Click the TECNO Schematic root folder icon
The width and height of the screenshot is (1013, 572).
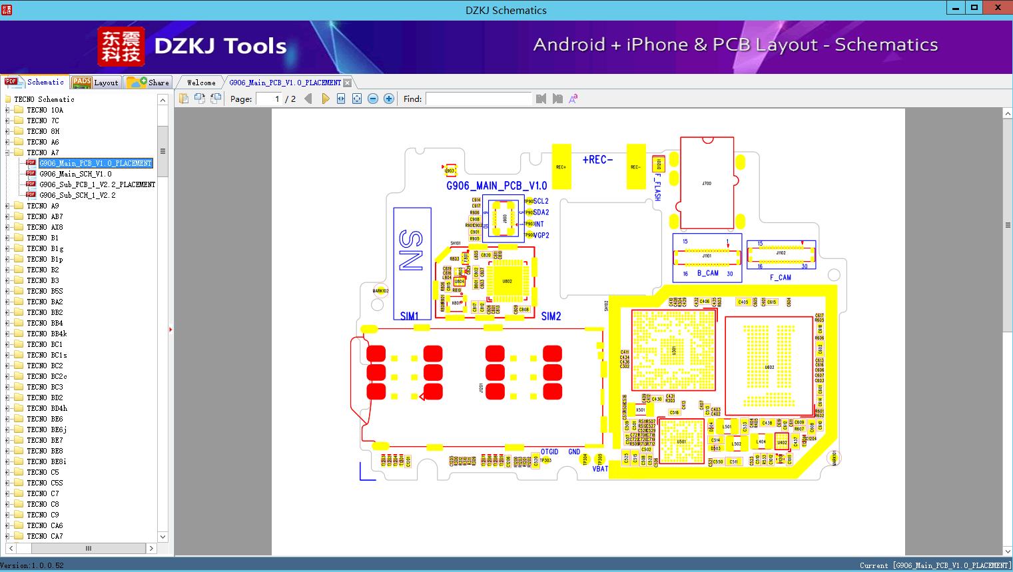click(x=8, y=99)
